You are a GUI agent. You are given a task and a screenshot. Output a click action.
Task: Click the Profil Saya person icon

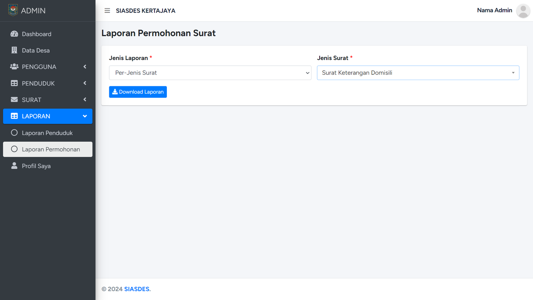coord(14,166)
